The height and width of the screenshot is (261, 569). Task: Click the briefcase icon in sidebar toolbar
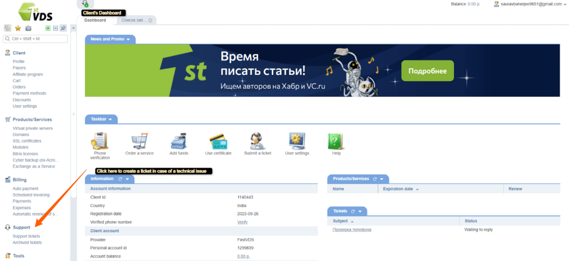(28, 28)
